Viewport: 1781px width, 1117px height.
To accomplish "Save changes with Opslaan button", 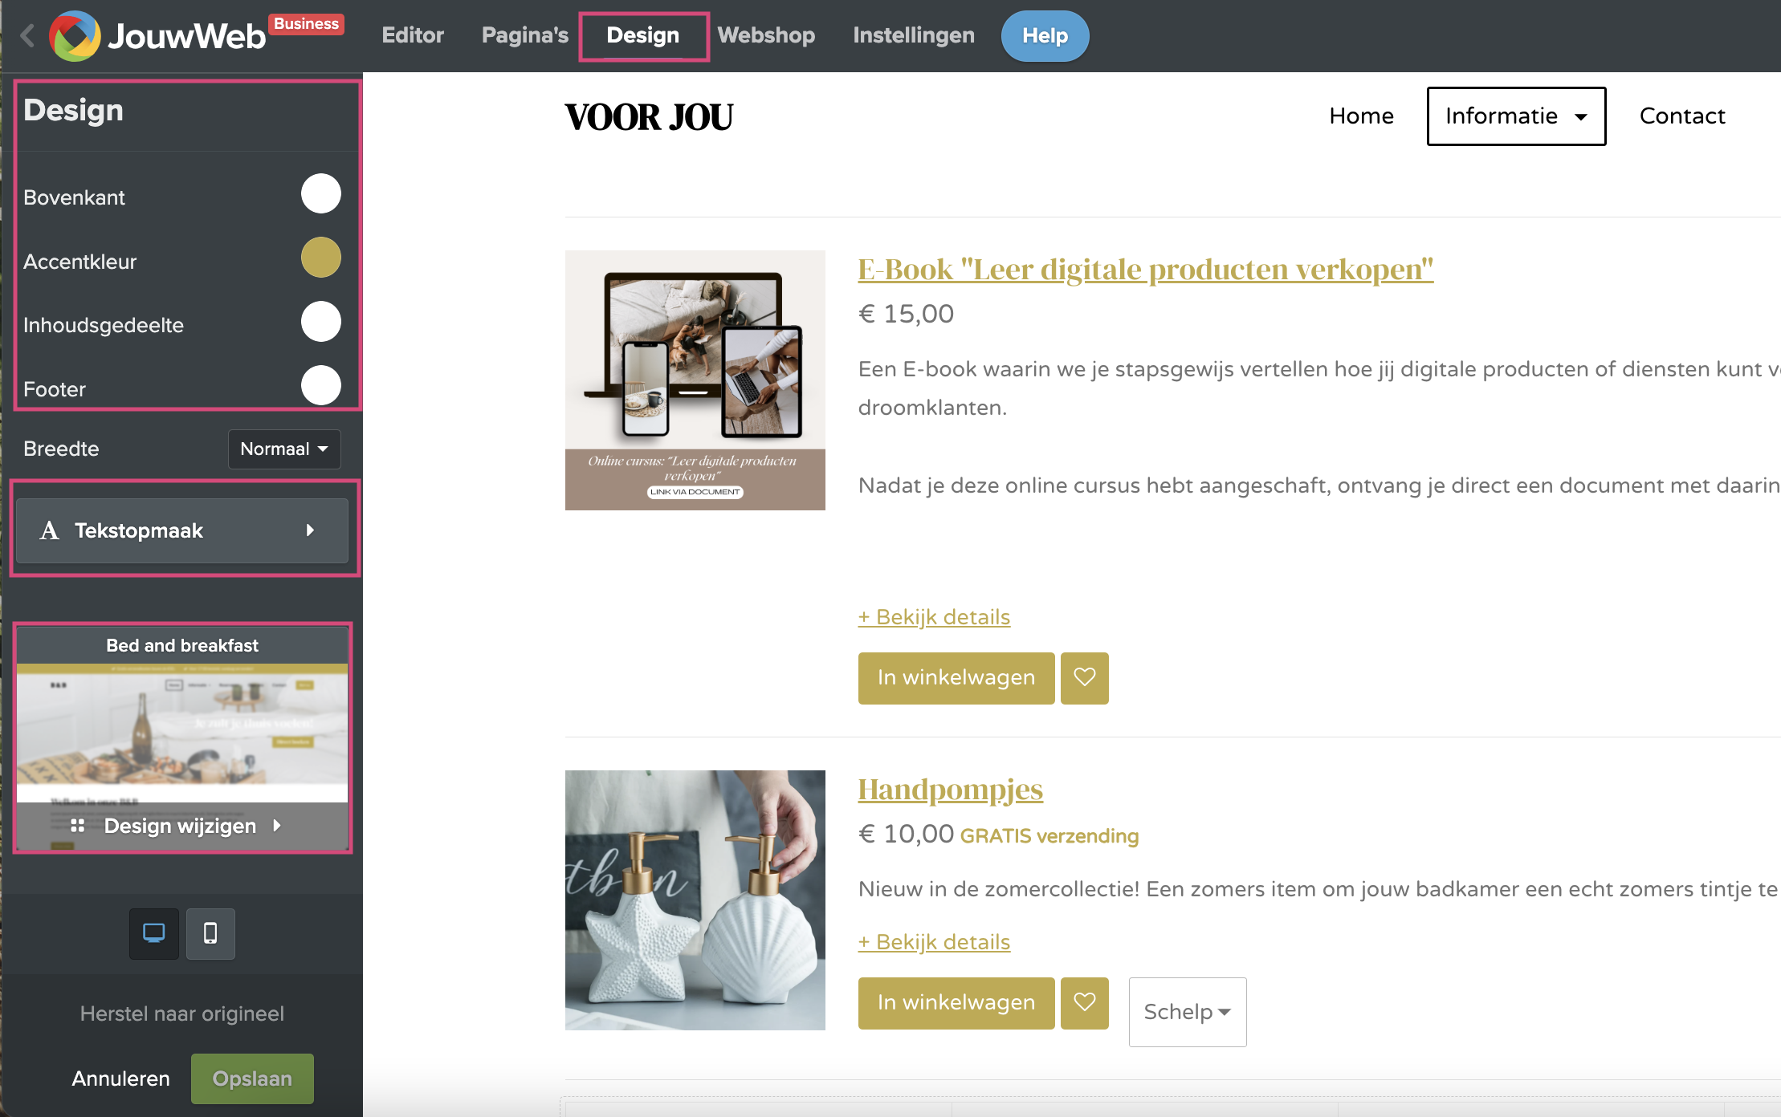I will [252, 1078].
